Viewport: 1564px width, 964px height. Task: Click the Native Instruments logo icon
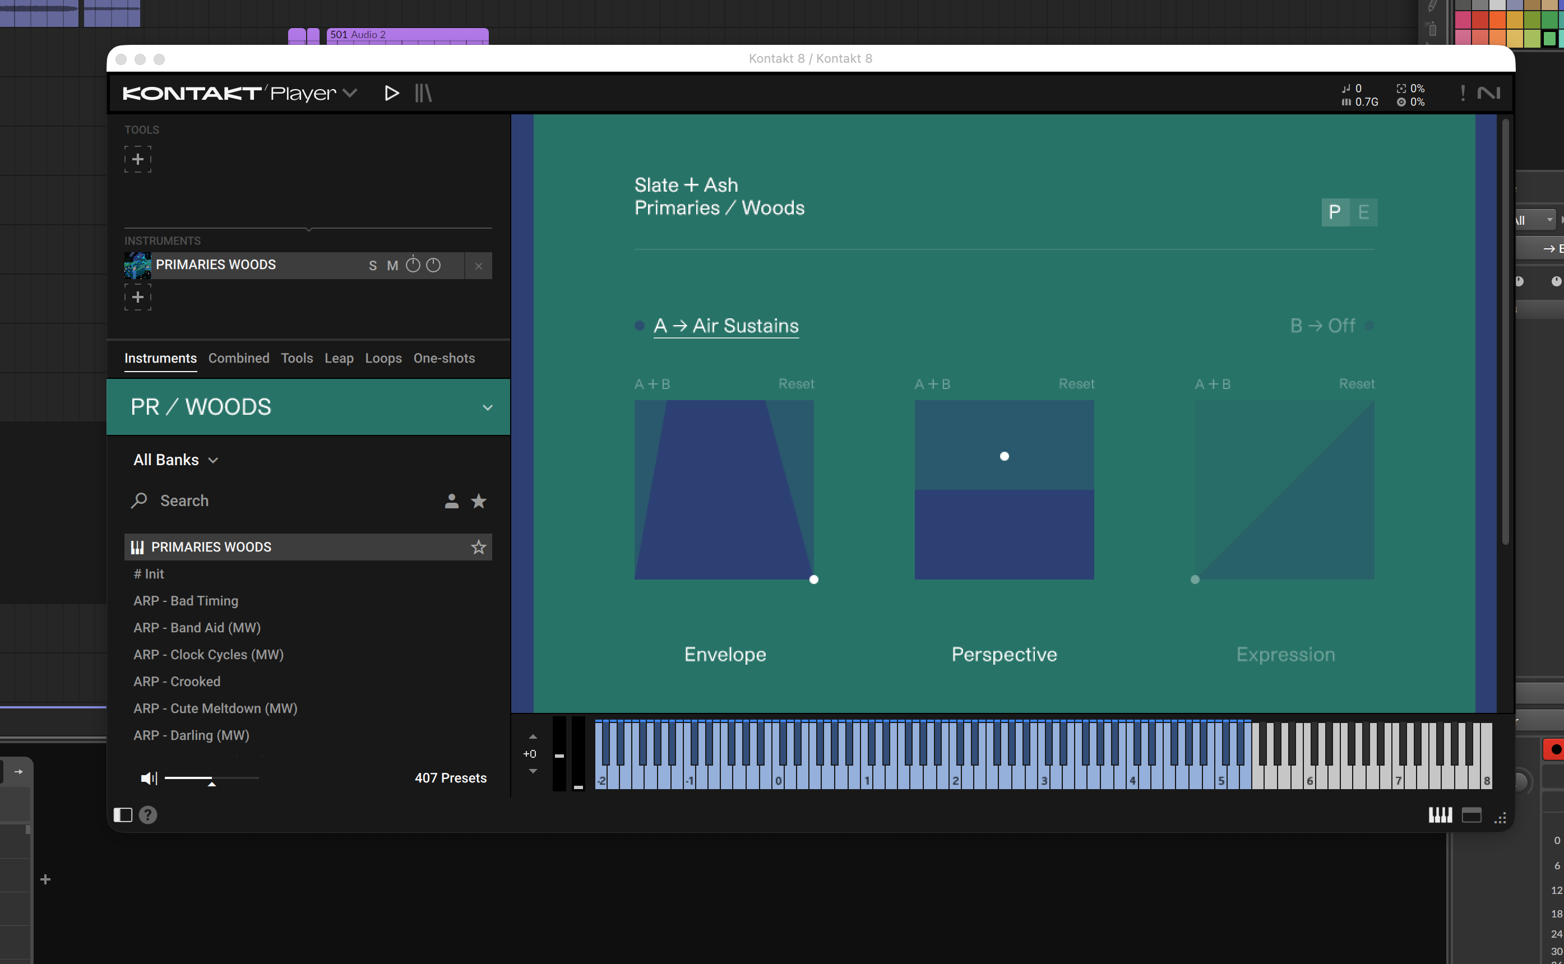pos(1489,93)
